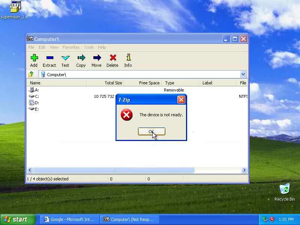Click "1 / 4 object(s) selected" status text
Image resolution: width=300 pixels, height=225 pixels.
pos(48,179)
